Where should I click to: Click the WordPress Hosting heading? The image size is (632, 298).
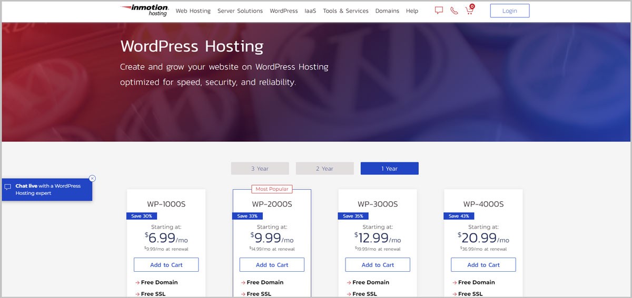point(192,46)
